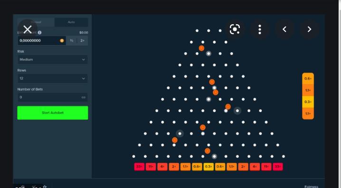This screenshot has height=188, width=341.
Task: Activate the Google Lens search icon
Action: pyautogui.click(x=235, y=29)
